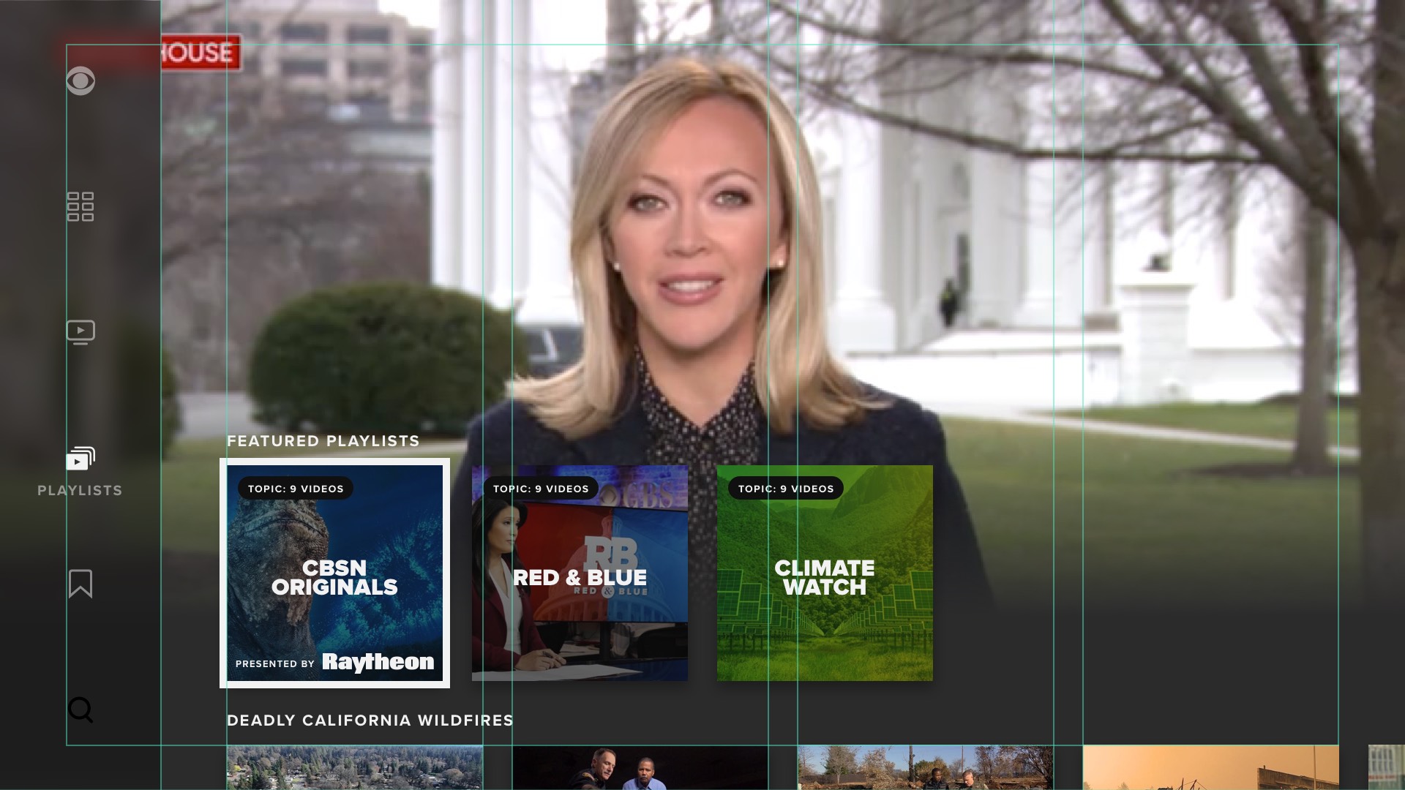The width and height of the screenshot is (1405, 790).
Task: Open the bookmark saved icon
Action: point(80,584)
